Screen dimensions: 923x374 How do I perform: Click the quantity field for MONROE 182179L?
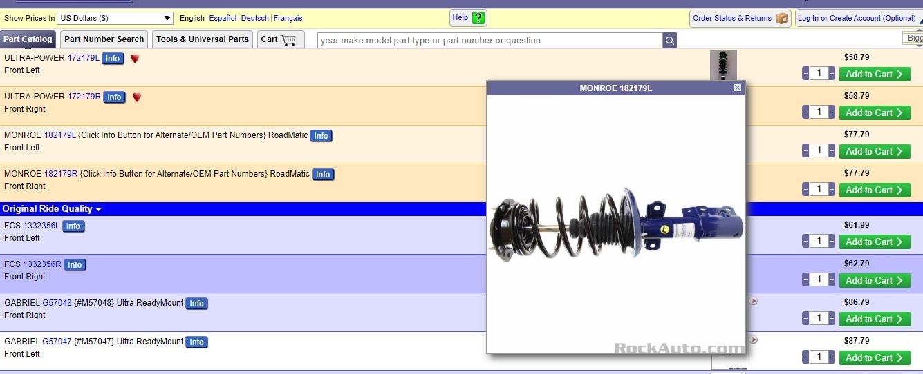tap(819, 150)
